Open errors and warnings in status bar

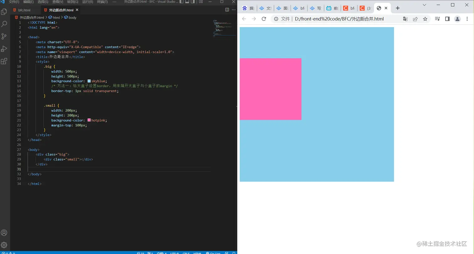[8, 253]
